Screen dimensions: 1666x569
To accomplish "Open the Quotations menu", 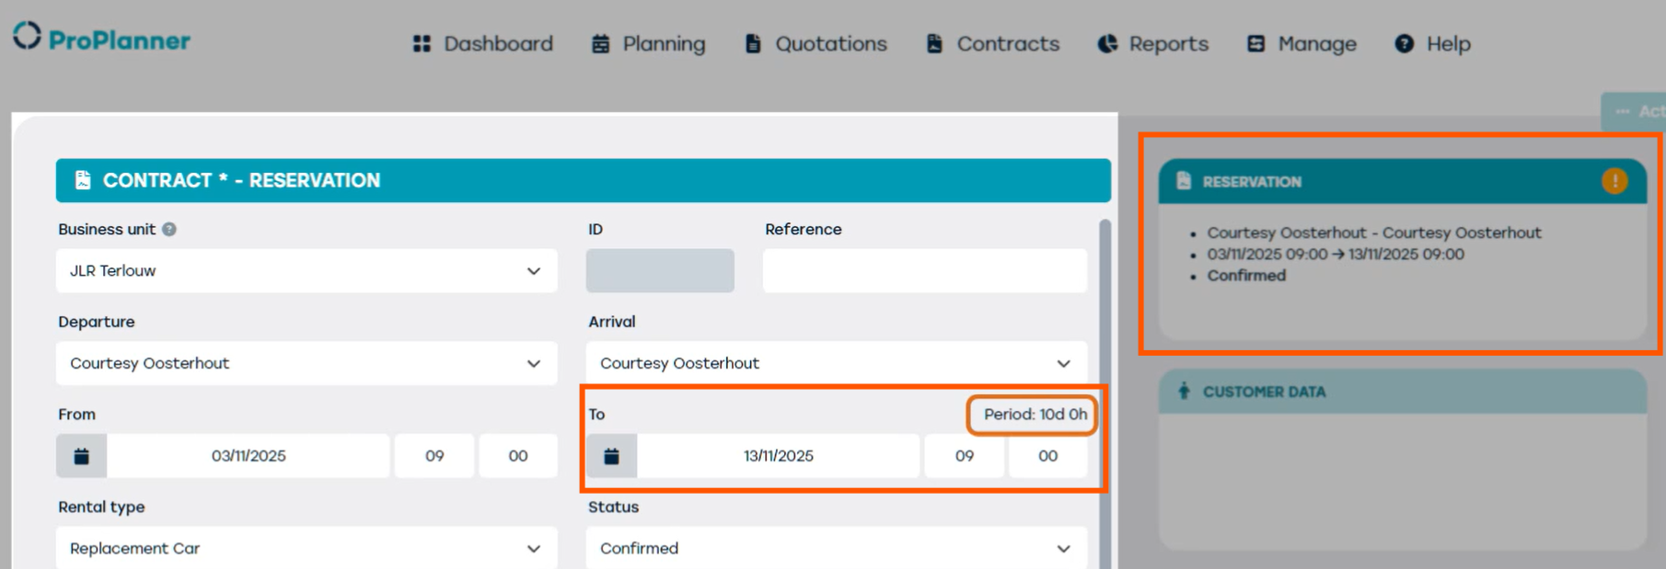I will coord(816,43).
